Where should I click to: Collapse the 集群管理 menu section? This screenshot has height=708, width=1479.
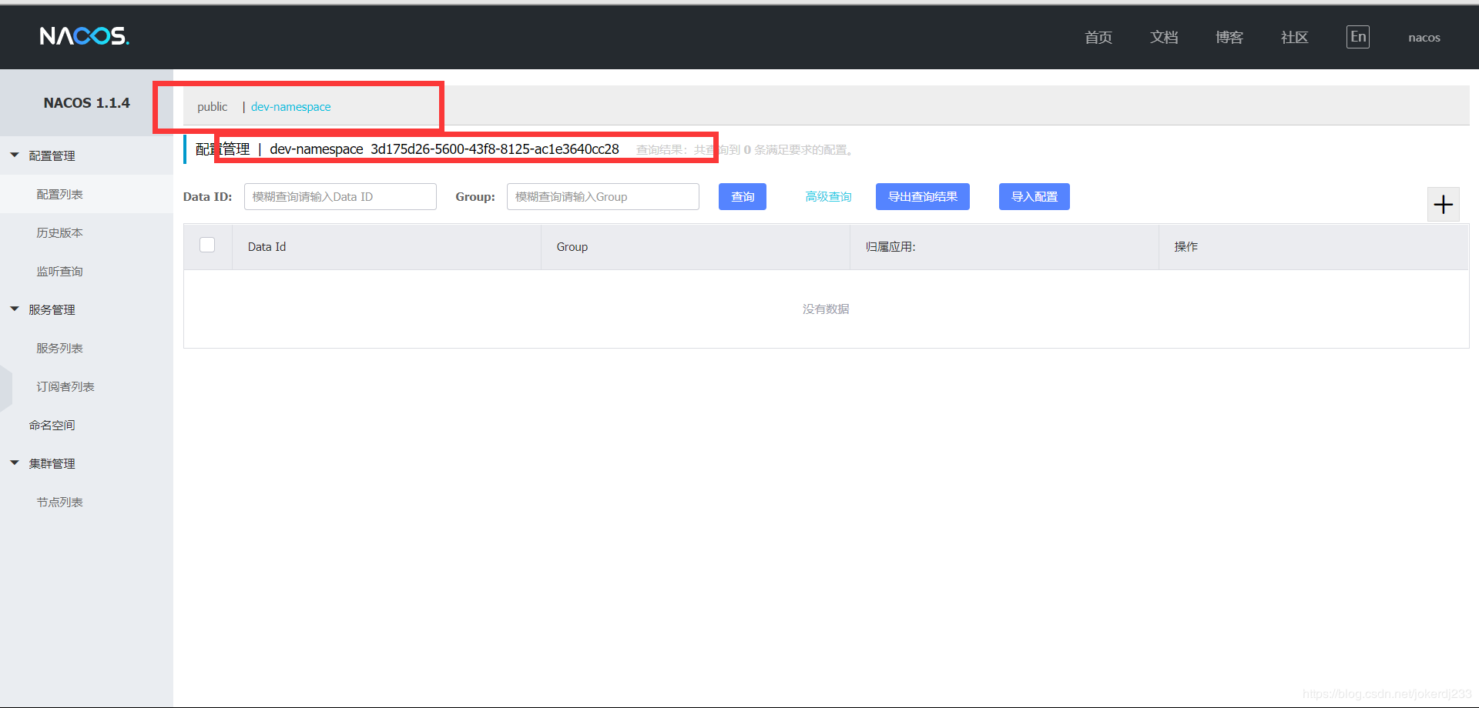pos(15,463)
